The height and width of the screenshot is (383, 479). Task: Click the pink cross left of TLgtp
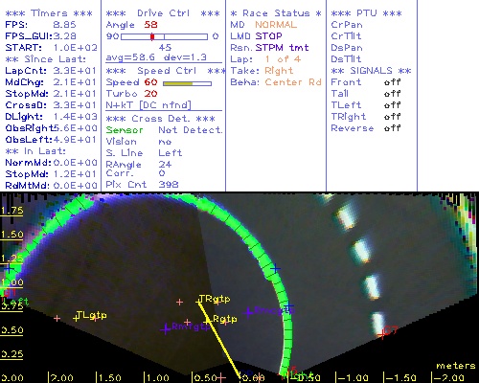(x=57, y=318)
